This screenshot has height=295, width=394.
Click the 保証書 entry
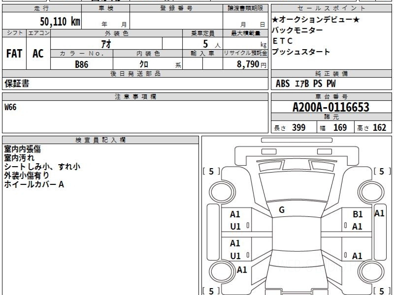[17, 84]
